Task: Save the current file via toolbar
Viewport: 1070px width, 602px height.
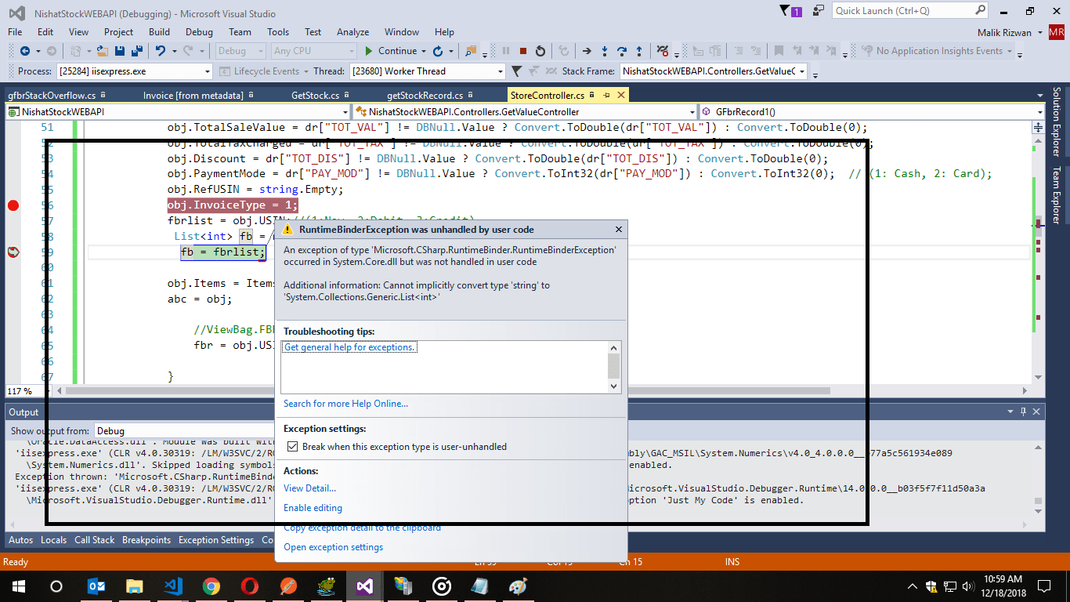Action: coord(120,51)
